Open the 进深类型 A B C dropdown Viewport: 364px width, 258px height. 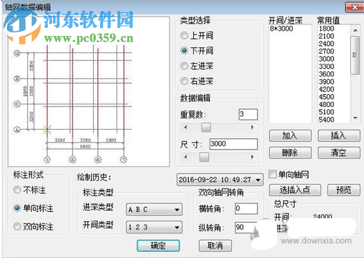point(154,209)
